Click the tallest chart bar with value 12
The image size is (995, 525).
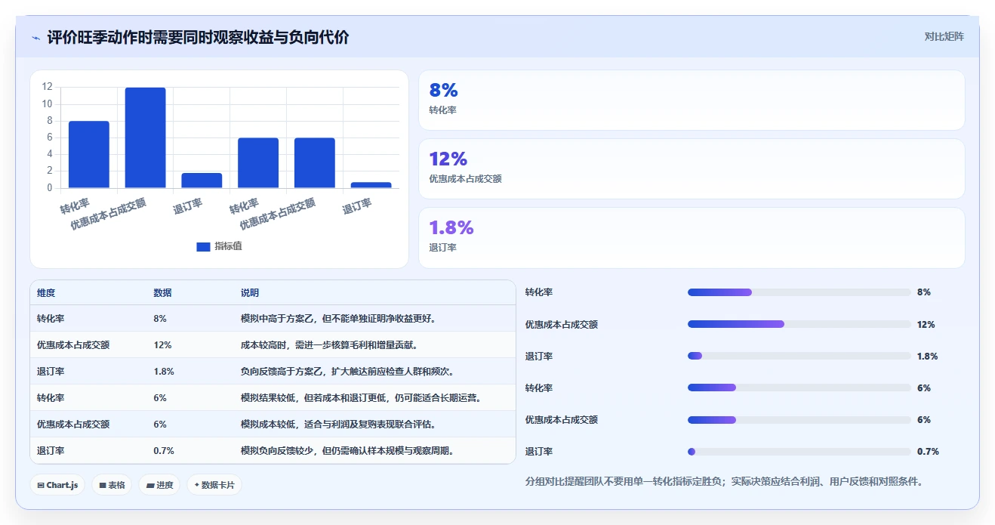[x=146, y=137]
